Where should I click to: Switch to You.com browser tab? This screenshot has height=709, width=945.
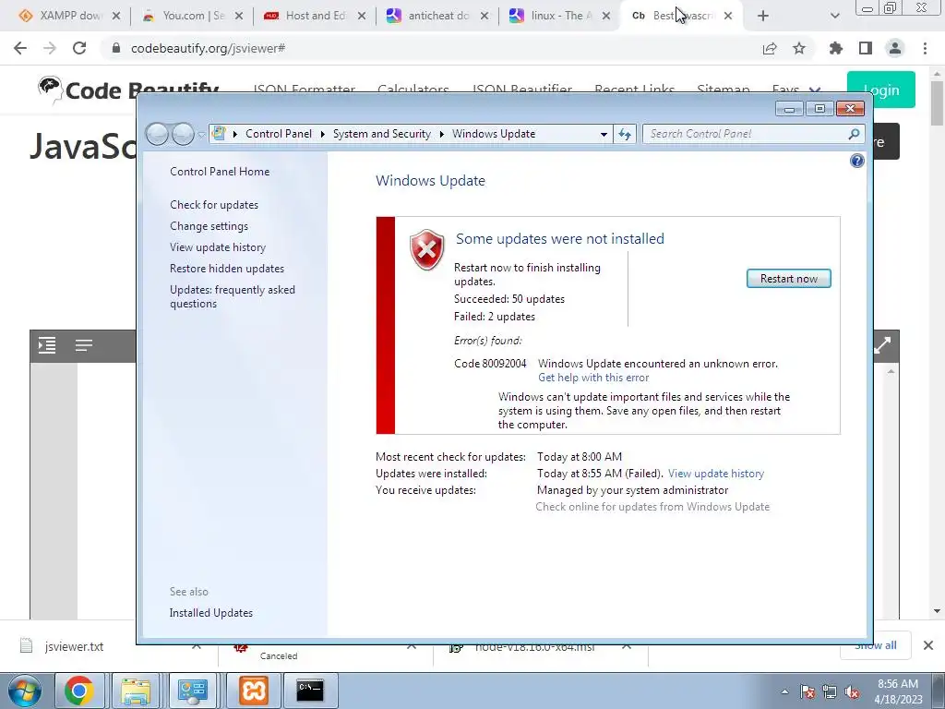(x=192, y=16)
